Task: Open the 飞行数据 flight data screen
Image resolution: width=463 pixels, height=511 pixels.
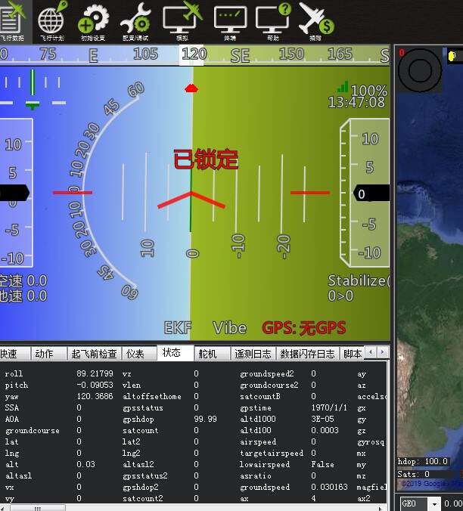Action: pos(12,20)
